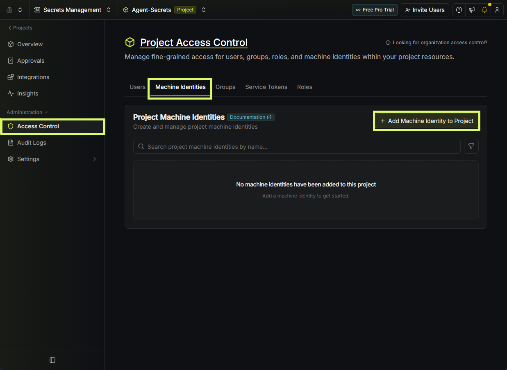This screenshot has height=370, width=507.
Task: Click the info icon beside organization access
Action: pyautogui.click(x=388, y=43)
